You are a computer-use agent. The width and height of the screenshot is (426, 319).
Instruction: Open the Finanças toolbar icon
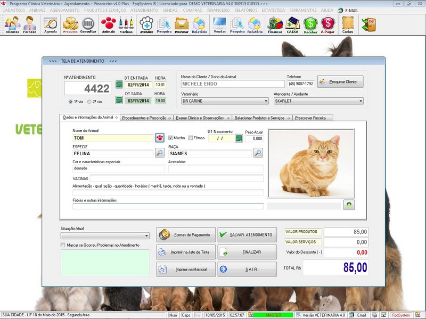pyautogui.click(x=275, y=24)
